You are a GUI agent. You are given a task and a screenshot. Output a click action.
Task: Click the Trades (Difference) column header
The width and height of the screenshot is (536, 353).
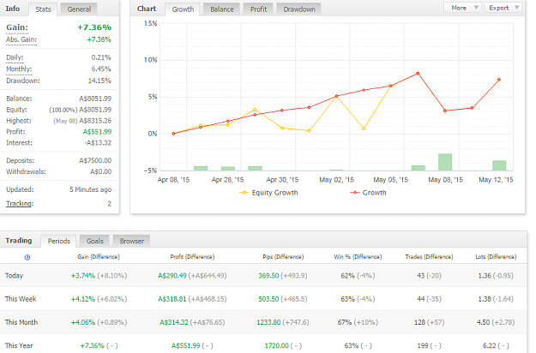[429, 257]
